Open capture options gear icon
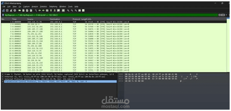The image size is (231, 111). [15, 10]
